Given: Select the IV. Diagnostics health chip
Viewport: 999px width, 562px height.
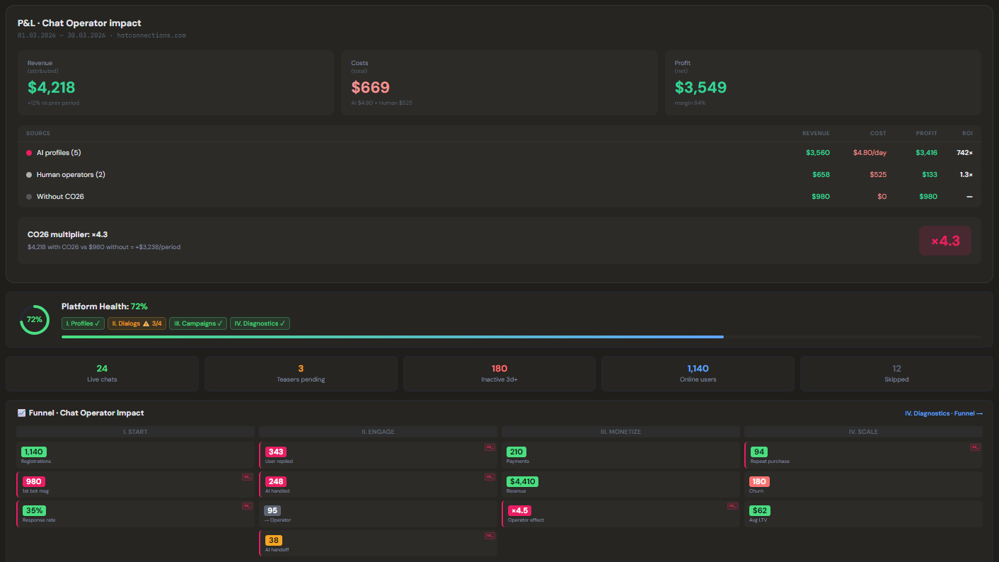Looking at the screenshot, I should click(x=260, y=323).
